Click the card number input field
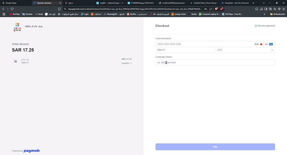This screenshot has height=155, width=287. tap(215, 44)
